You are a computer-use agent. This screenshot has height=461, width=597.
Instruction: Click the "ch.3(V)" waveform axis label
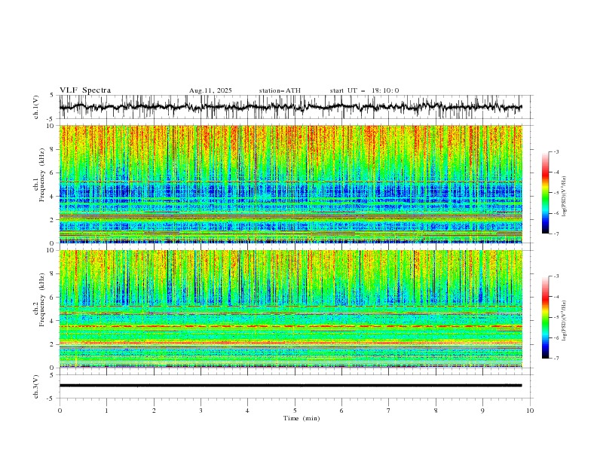click(36, 386)
